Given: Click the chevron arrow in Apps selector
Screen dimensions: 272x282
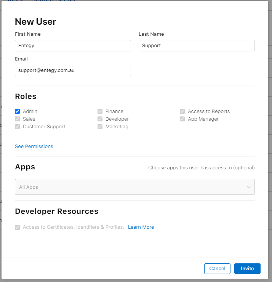Looking at the screenshot, I should (x=249, y=187).
